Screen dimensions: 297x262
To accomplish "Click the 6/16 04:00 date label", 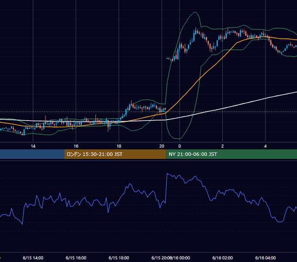I will click(266, 258).
